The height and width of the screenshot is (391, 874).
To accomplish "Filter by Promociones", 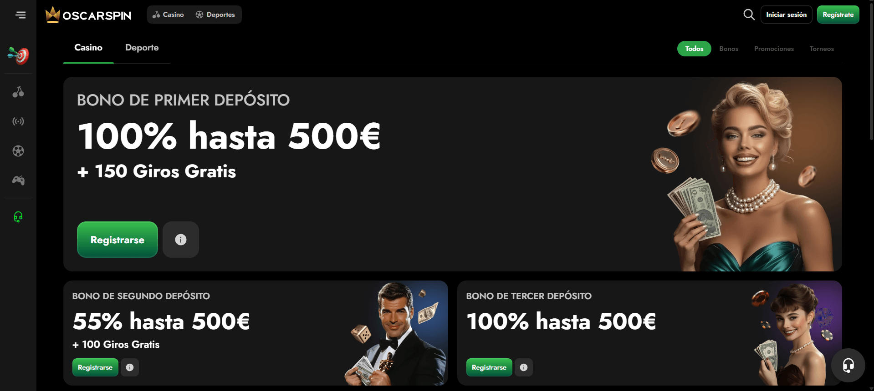I will (x=774, y=49).
